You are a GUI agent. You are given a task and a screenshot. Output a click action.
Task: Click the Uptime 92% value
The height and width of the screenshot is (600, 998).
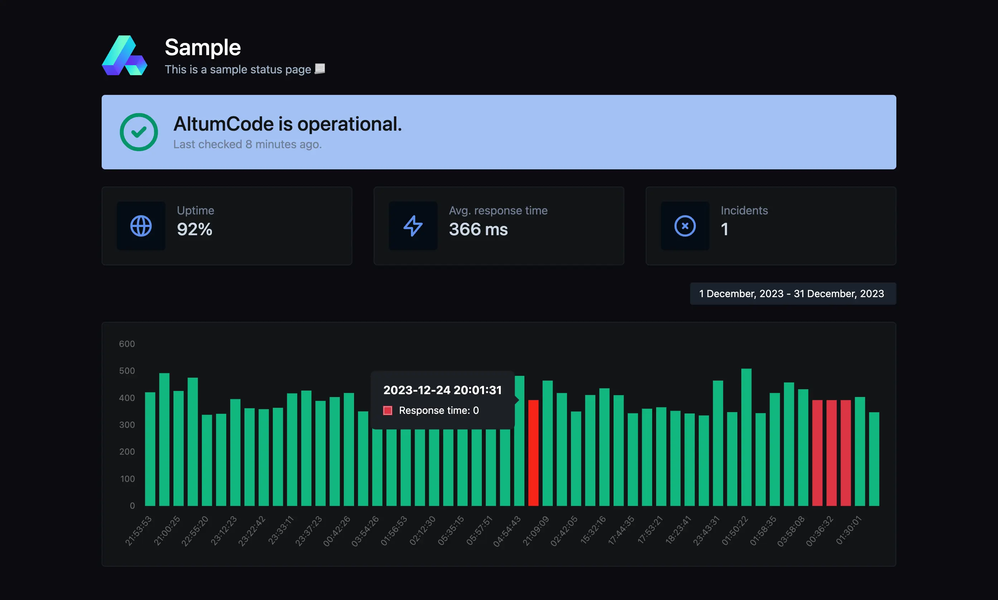click(194, 229)
